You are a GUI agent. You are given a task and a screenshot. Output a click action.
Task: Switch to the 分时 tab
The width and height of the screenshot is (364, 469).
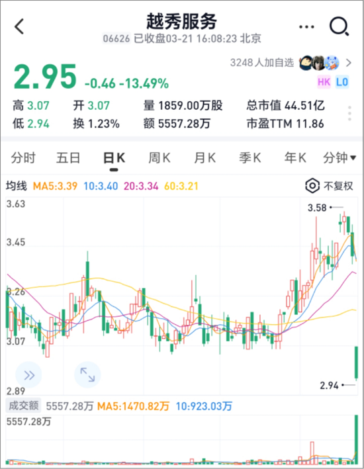pyautogui.click(x=23, y=158)
